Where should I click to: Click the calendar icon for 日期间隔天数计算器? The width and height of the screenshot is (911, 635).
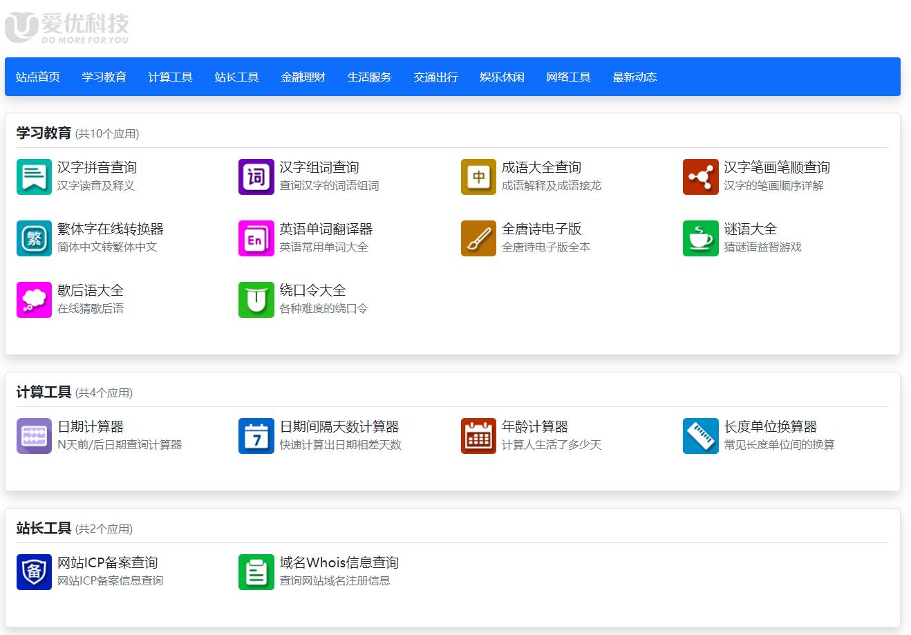click(256, 436)
